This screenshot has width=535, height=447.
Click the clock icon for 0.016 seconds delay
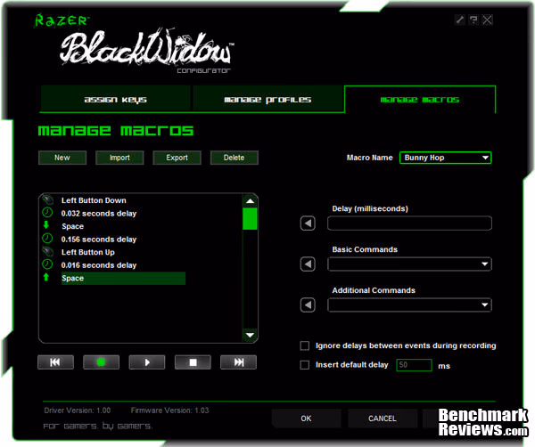(47, 264)
